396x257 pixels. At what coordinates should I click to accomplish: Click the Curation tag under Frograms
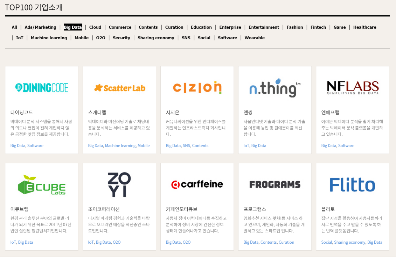[286, 242]
